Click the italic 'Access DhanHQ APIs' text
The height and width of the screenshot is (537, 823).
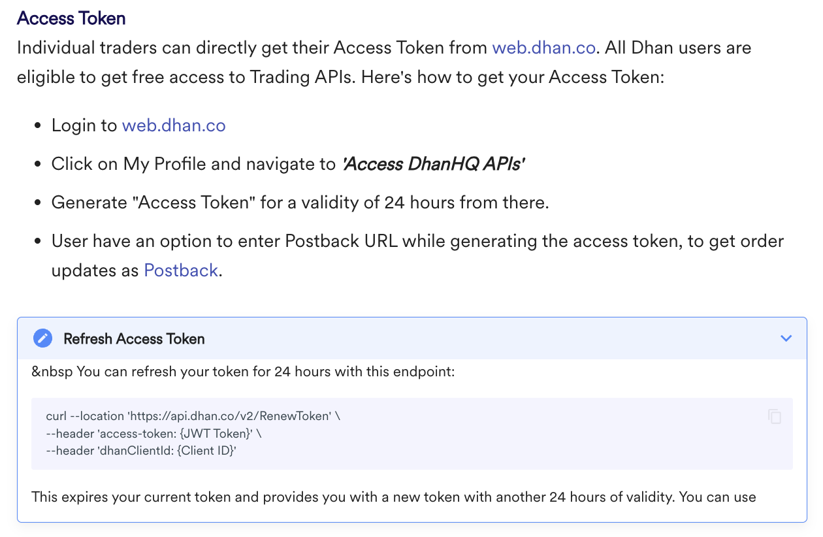(434, 164)
